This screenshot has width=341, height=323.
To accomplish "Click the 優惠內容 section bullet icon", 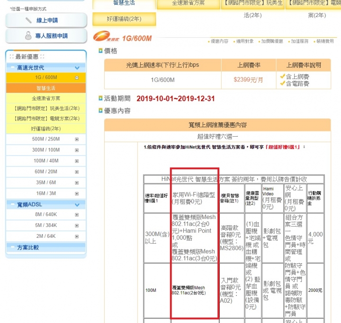I will (x=100, y=111).
